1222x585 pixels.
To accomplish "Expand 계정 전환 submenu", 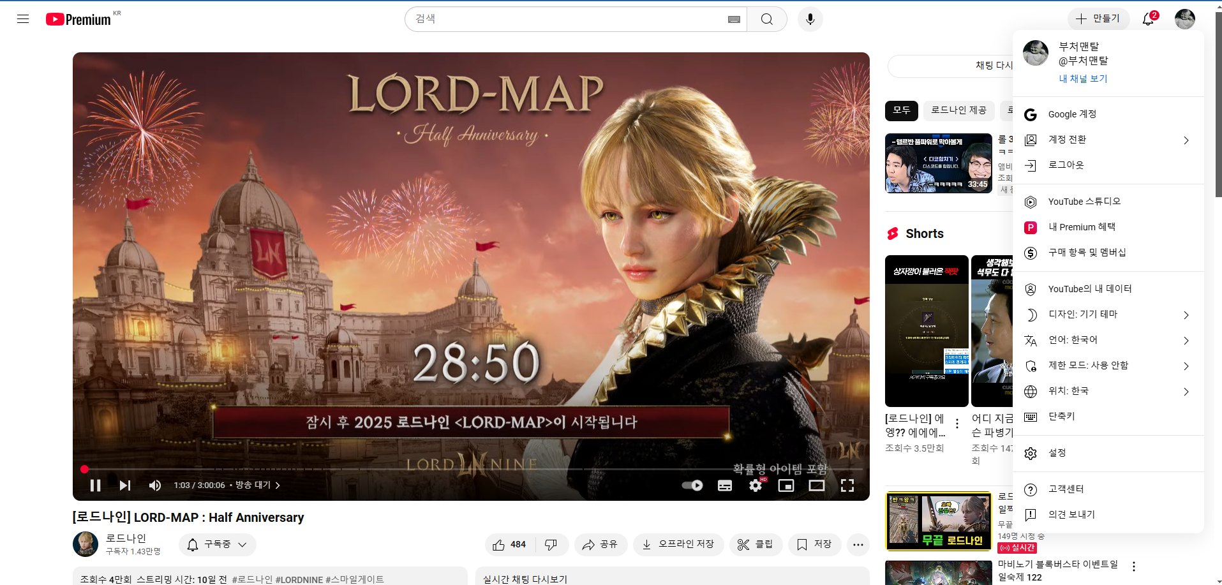I will point(1108,140).
